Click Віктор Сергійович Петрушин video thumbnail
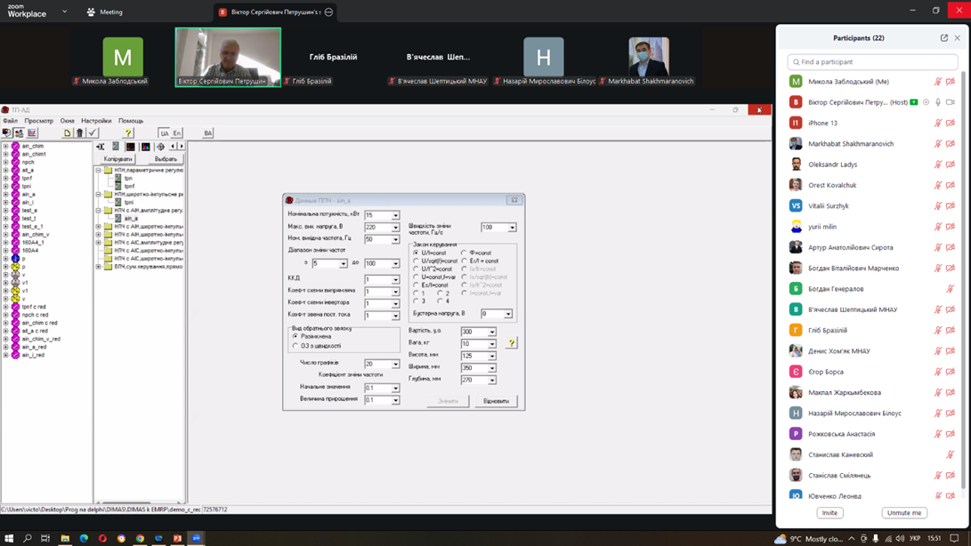The width and height of the screenshot is (971, 546). point(228,57)
